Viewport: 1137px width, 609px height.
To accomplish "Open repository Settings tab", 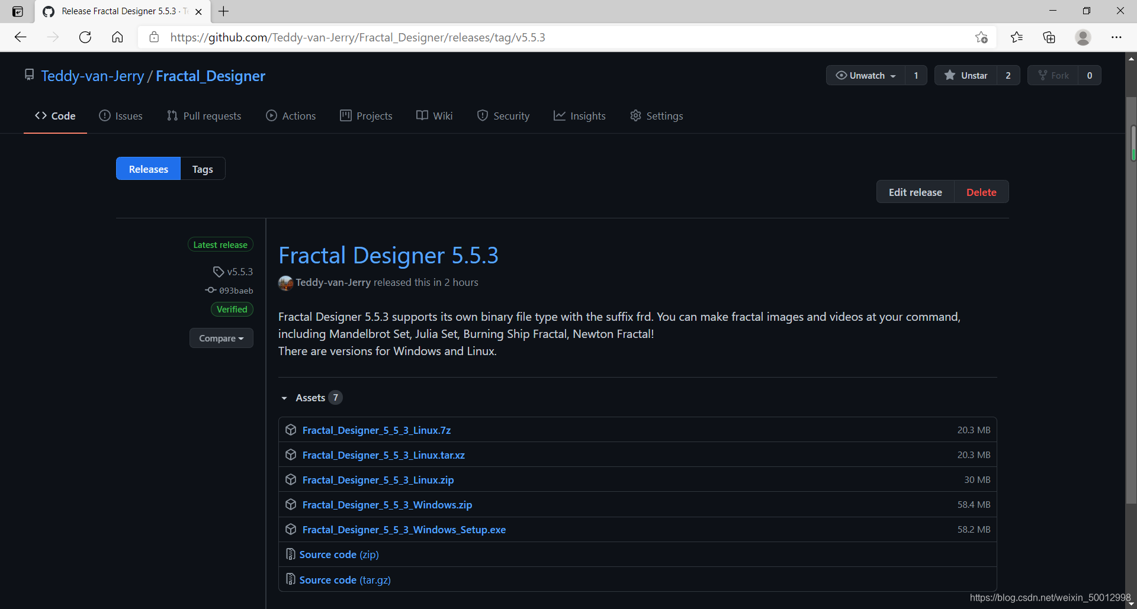I will [x=657, y=116].
